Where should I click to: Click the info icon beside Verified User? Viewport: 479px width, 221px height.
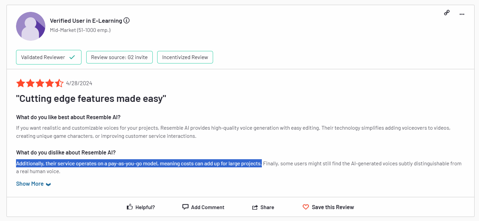coord(126,21)
